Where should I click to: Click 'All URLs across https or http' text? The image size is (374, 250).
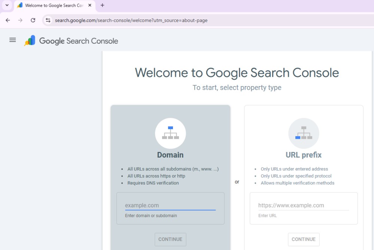point(156,176)
